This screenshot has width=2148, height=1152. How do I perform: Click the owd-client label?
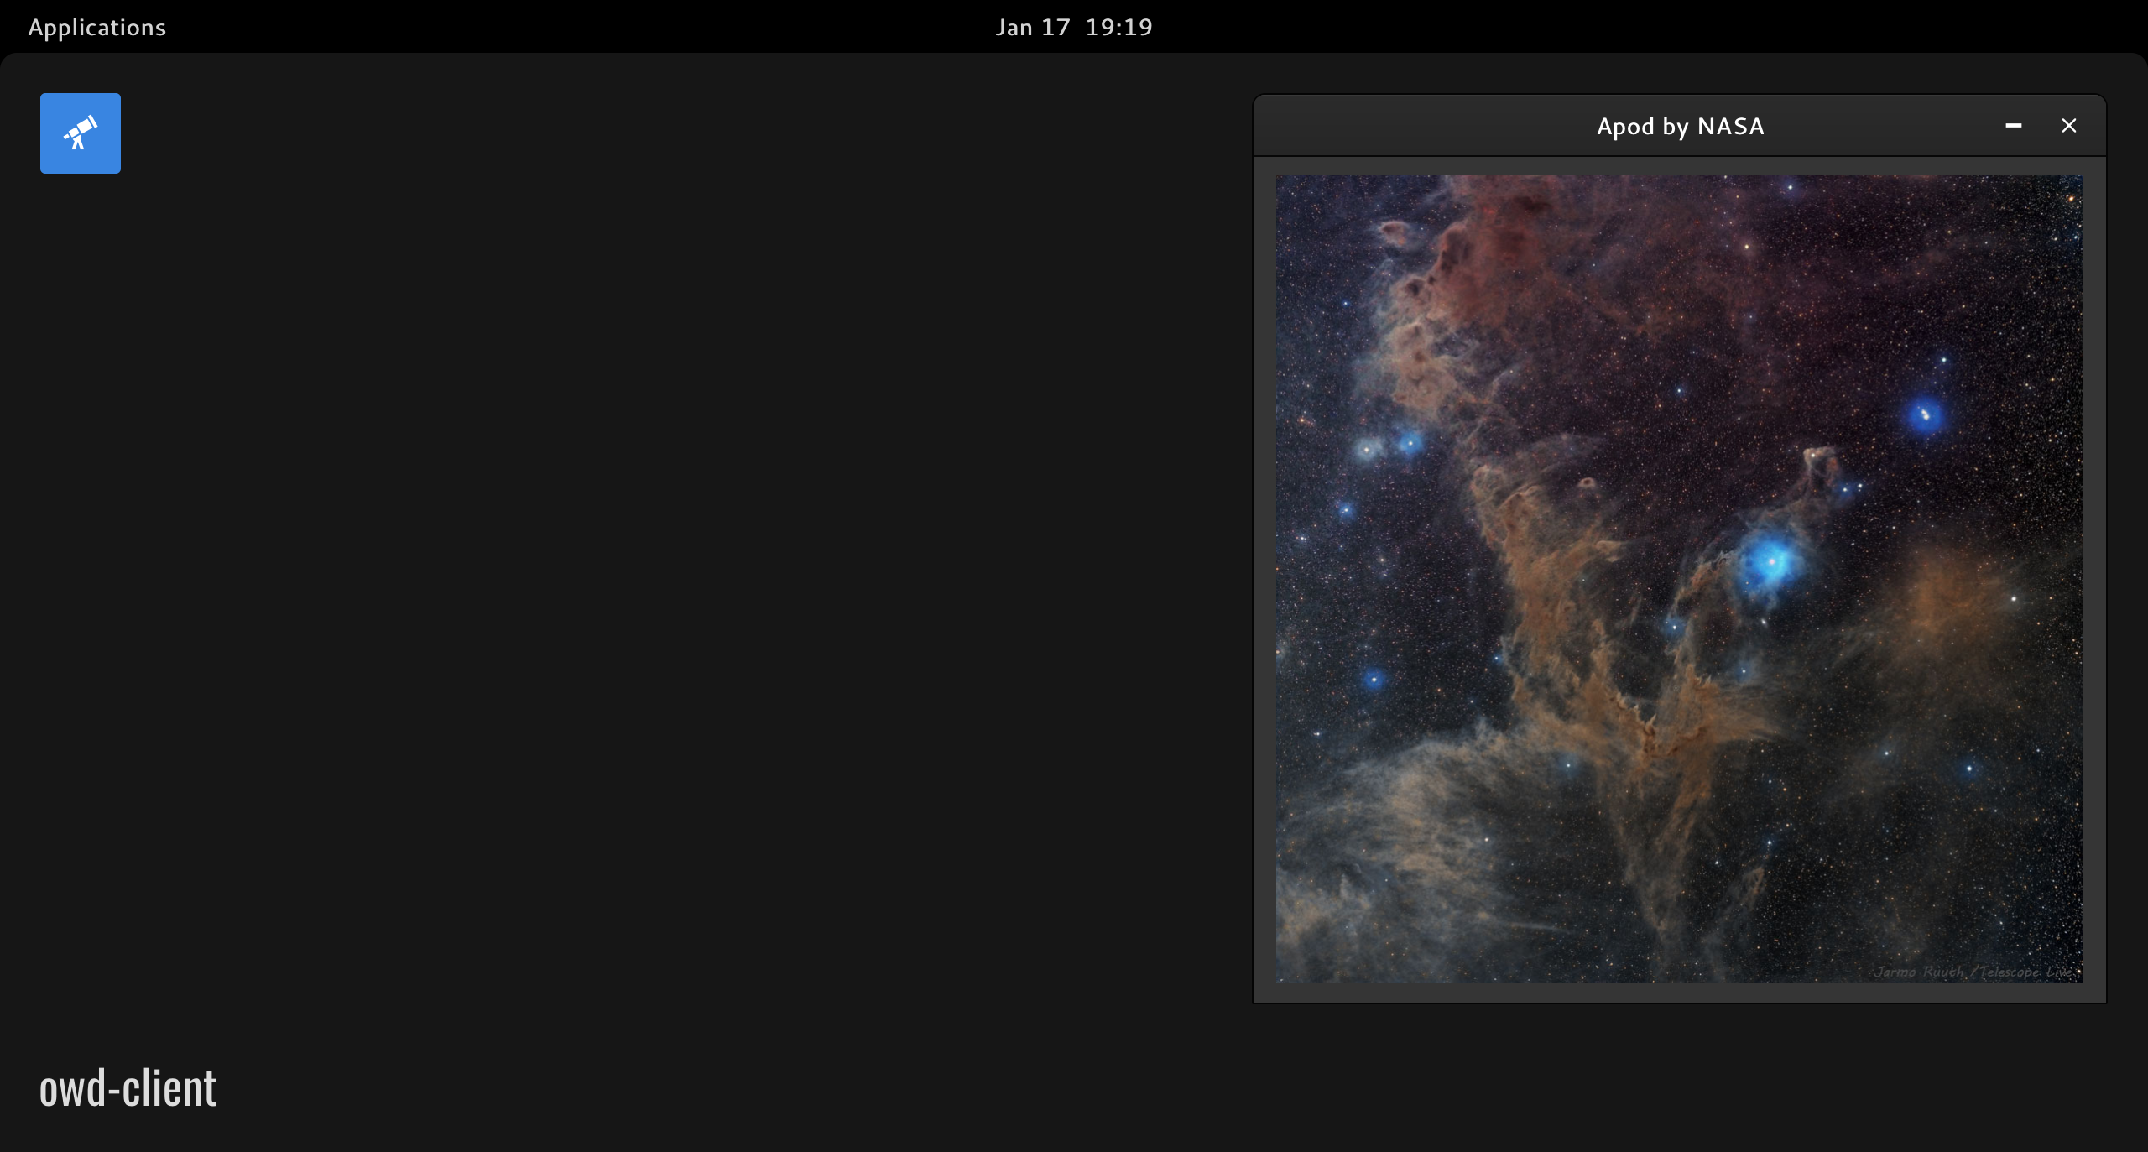point(128,1088)
